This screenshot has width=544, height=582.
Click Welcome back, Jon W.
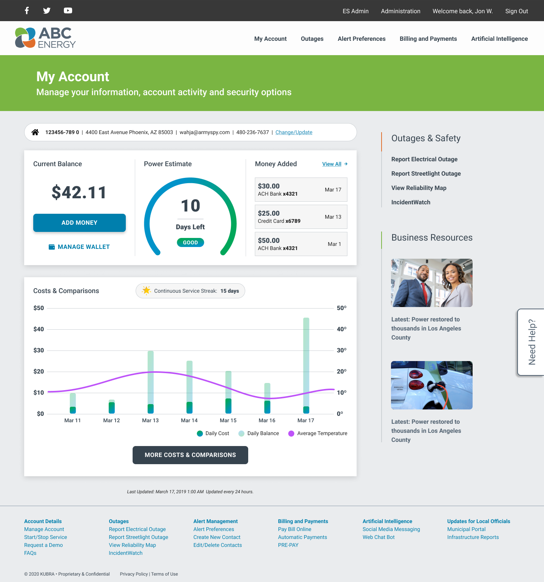pyautogui.click(x=463, y=11)
